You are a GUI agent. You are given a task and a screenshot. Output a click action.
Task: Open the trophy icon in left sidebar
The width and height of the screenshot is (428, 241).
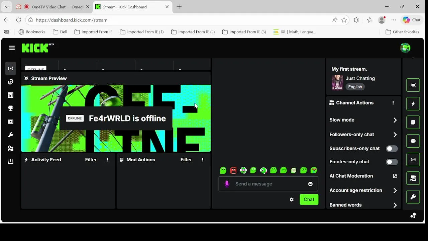coord(11,108)
